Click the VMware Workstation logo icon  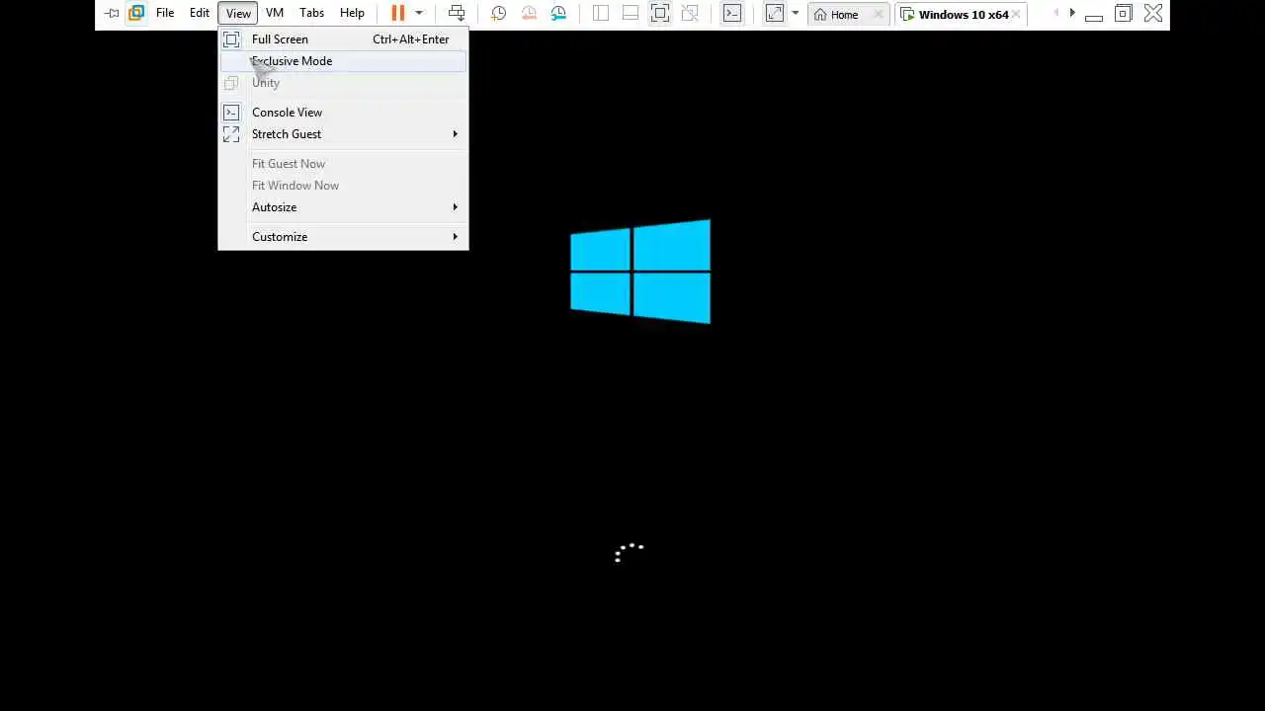[x=136, y=13]
